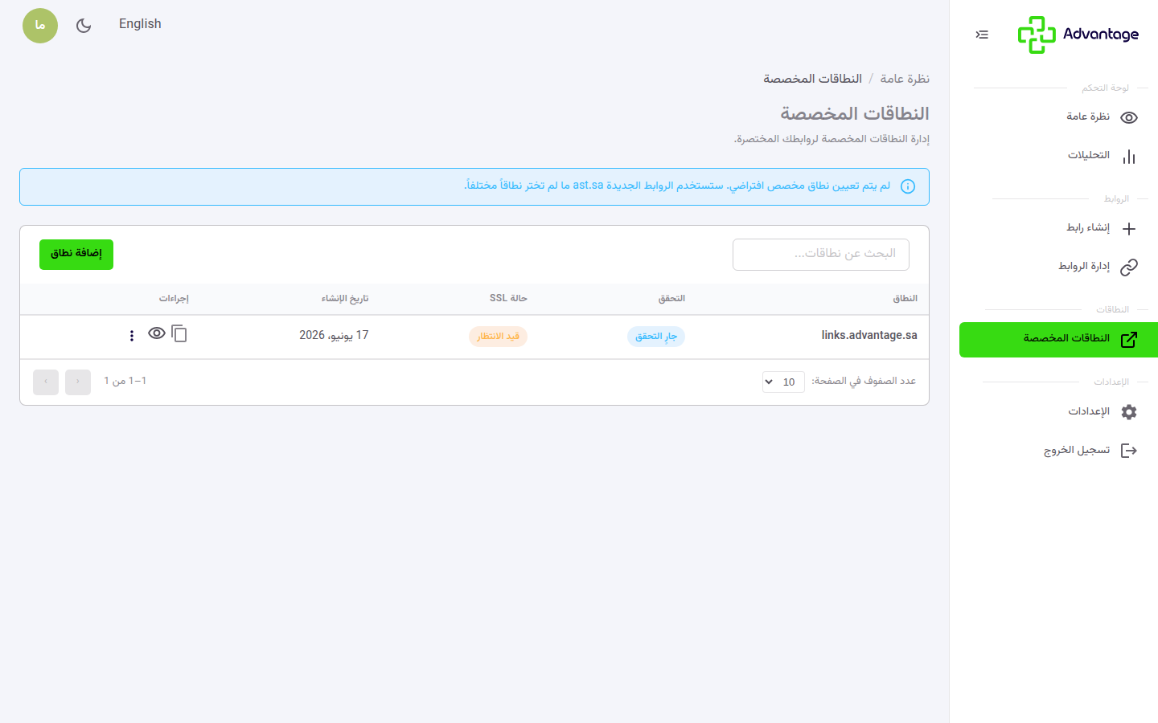Click the left pagination arrow button

click(x=46, y=382)
